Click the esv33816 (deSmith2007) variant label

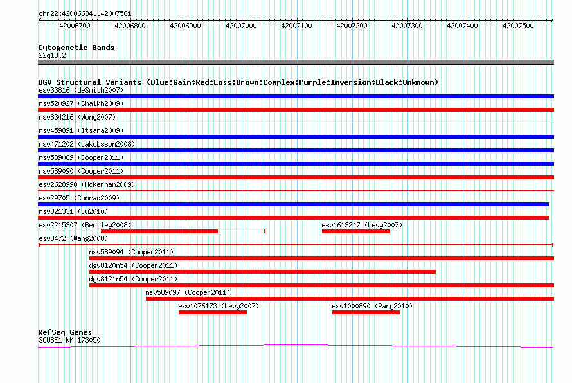click(81, 90)
